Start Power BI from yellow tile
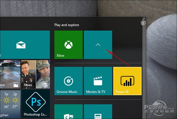 127,81
